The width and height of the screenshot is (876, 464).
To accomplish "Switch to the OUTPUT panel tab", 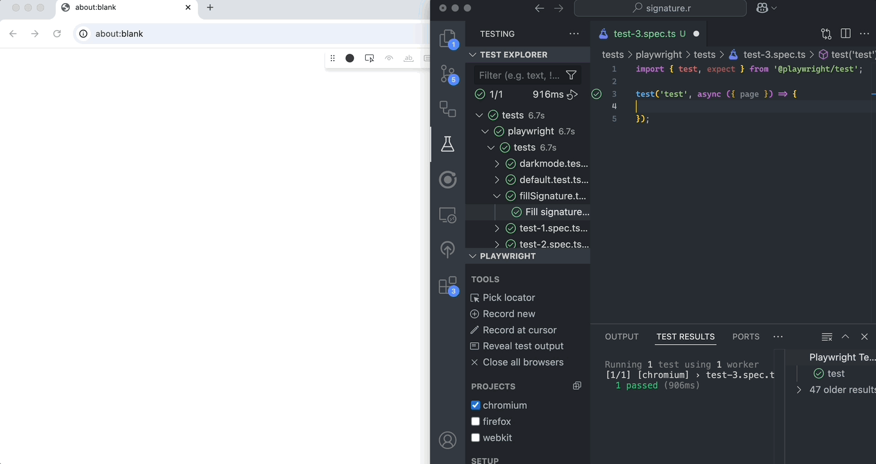I will point(622,337).
